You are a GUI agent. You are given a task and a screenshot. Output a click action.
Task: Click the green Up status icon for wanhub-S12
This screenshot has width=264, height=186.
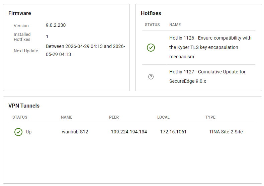18,132
